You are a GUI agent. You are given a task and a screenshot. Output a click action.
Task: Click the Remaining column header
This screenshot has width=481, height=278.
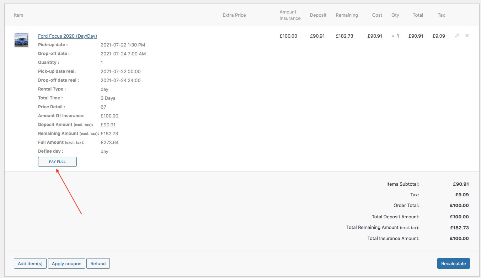(347, 15)
